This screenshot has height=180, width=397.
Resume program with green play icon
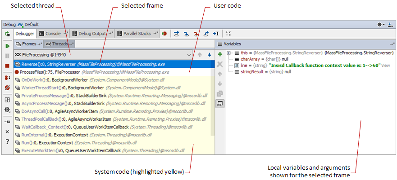click(7, 46)
